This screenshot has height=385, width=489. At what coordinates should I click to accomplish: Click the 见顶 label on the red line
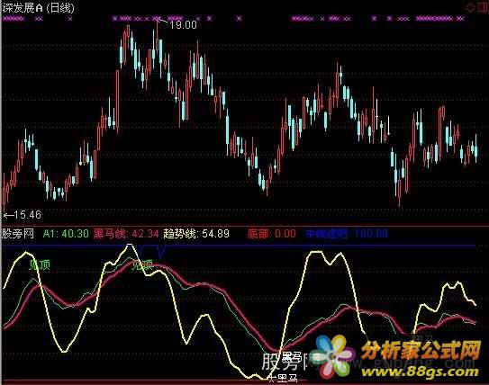click(x=142, y=265)
